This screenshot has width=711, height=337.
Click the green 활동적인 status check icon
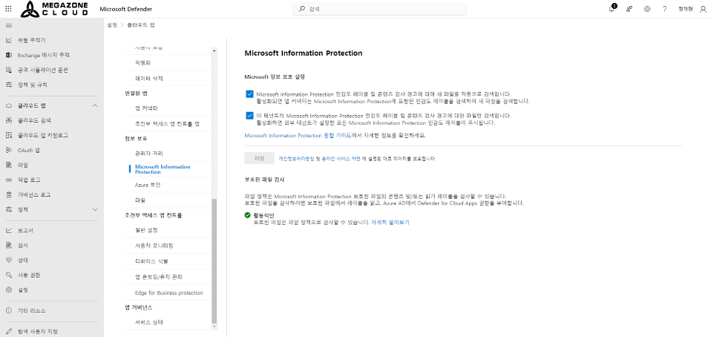[x=247, y=215]
